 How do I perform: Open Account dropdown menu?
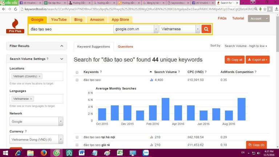tap(259, 18)
